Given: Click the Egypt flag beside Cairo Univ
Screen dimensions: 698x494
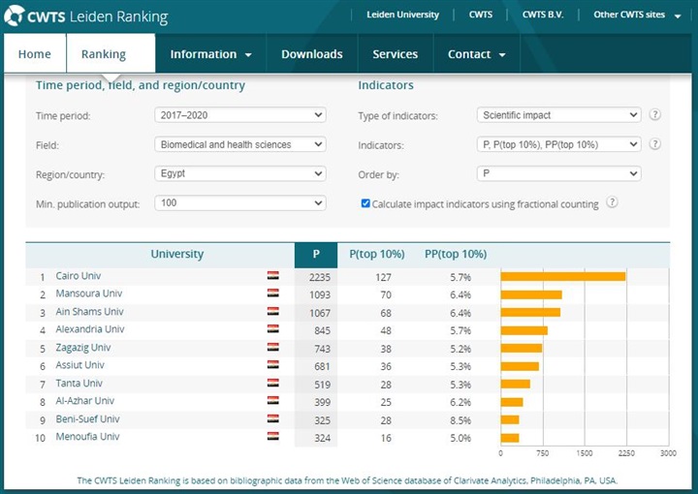Looking at the screenshot, I should pos(273,276).
